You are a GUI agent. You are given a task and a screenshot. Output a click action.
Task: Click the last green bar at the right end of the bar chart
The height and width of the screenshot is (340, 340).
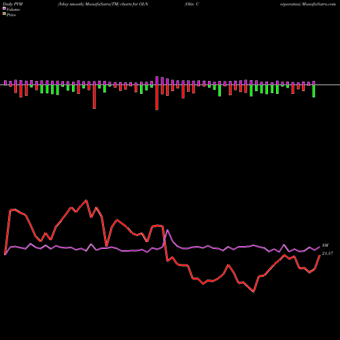point(313,91)
